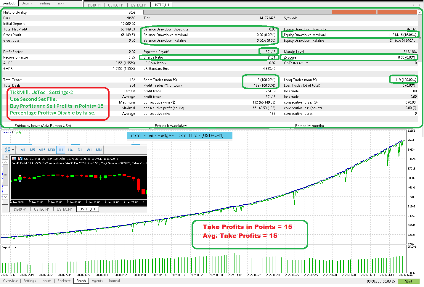Viewport: 424px width, 287px height.
Task: Click the "Balance / Equity" graph legend
Action: [12, 132]
